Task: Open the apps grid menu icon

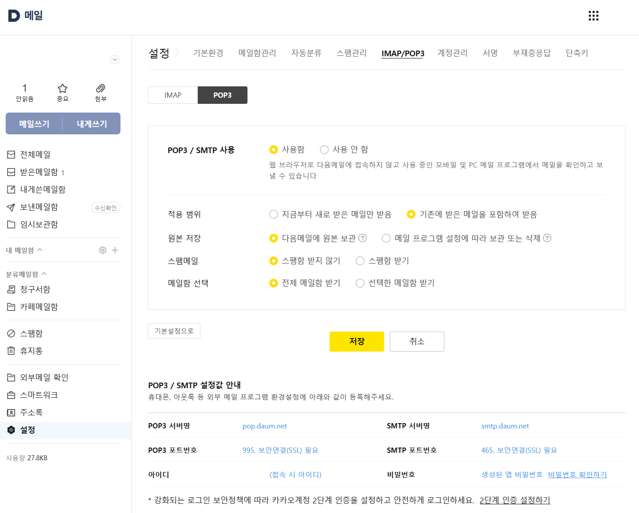Action: 593,16
